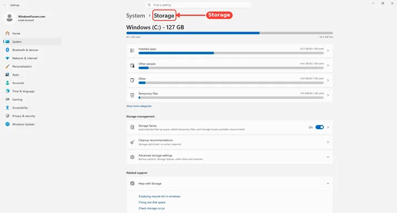
Task: Open the Personalization settings page
Action: (x=32, y=66)
